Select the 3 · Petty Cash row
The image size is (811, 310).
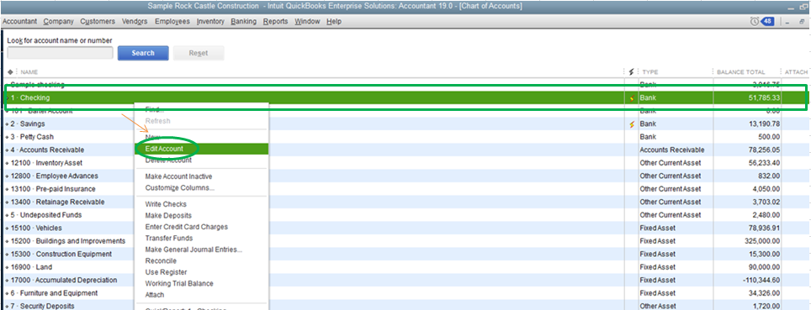tap(405, 137)
